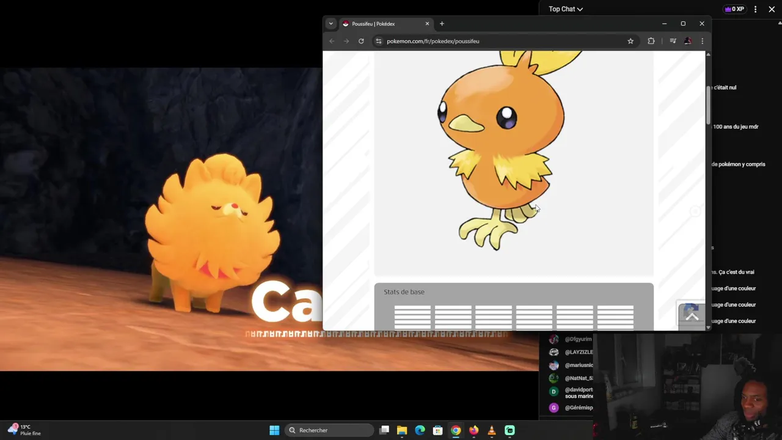Reload the Pokédex page

click(x=361, y=41)
